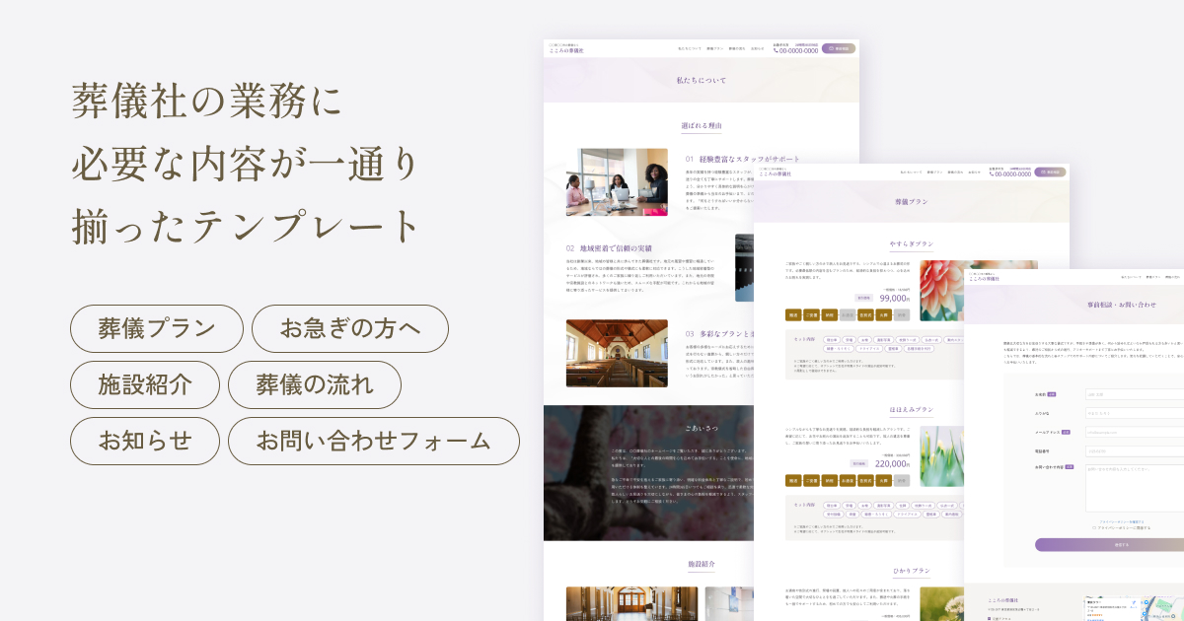Screen dimensions: 1184x621
Task: Click the phone number on the 葬儀プラン page header
Action: [x=1010, y=173]
